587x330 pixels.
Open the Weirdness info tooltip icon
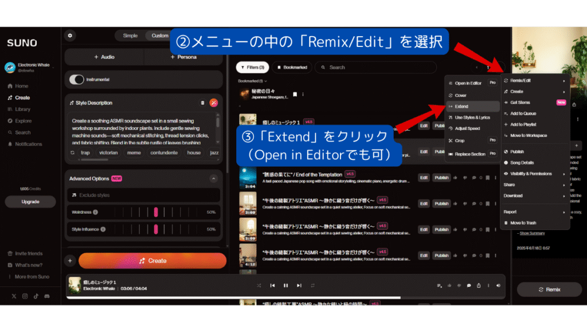[x=96, y=212]
